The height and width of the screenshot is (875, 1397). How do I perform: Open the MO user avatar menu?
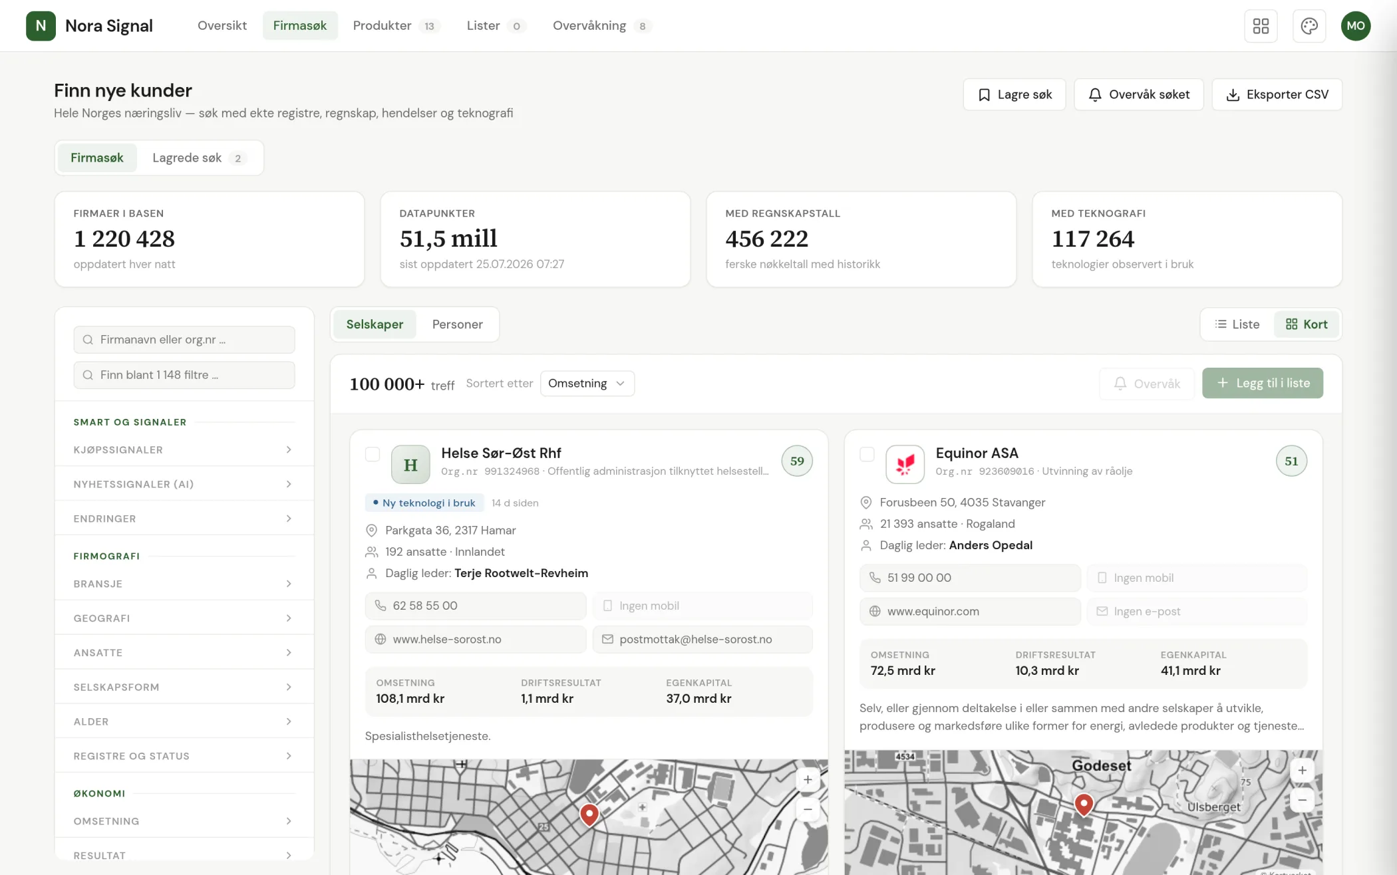pos(1356,26)
